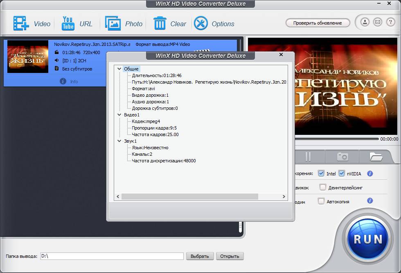
Task: Click the file list vertical scrollbar handle
Action: coord(240,227)
